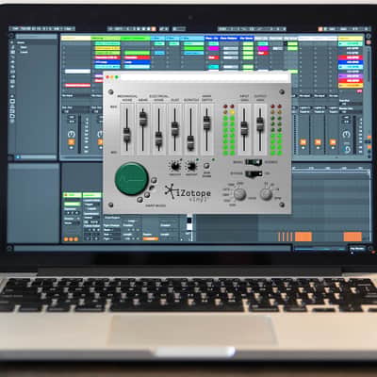Click the Year selector knob

tap(239, 194)
